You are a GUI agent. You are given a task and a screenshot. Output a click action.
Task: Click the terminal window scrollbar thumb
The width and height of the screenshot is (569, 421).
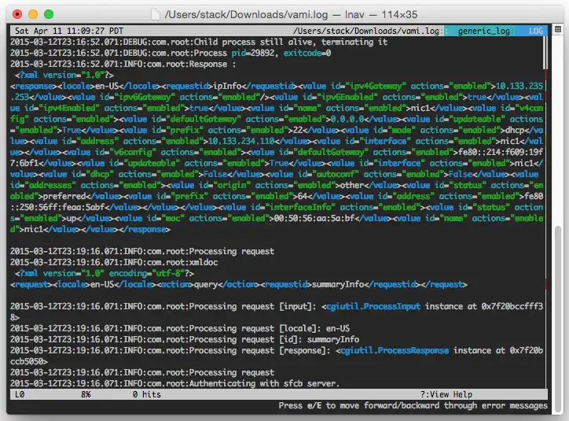click(558, 319)
